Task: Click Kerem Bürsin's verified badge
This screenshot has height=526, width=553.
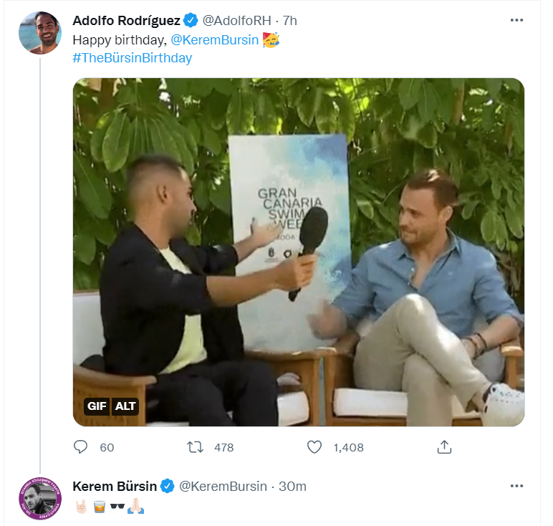Action: (x=167, y=487)
